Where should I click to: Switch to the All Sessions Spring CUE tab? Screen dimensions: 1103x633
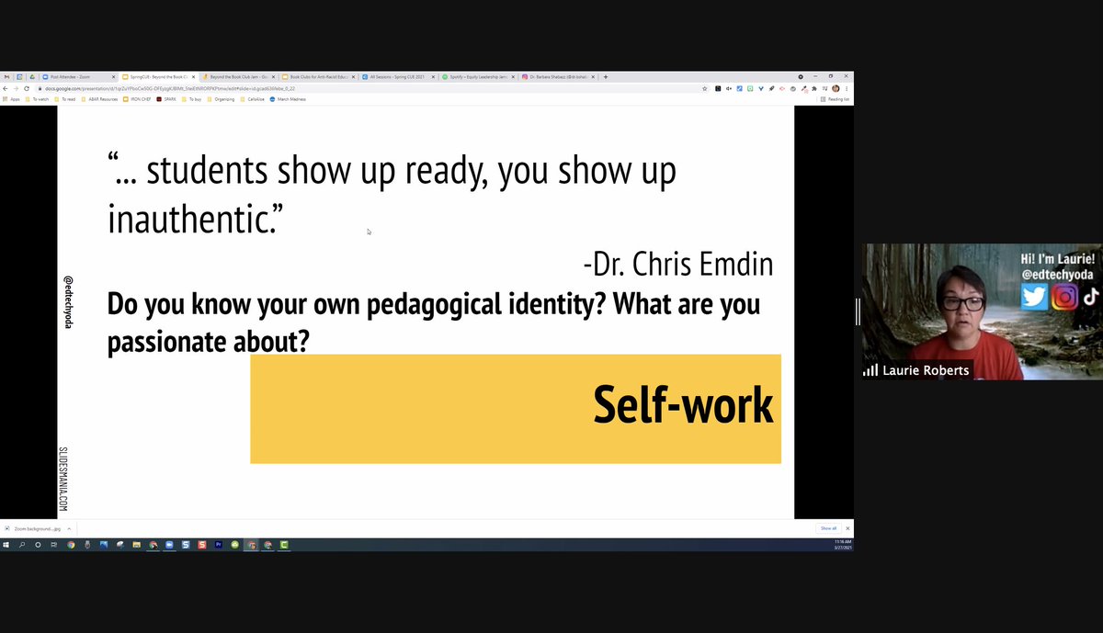(395, 77)
